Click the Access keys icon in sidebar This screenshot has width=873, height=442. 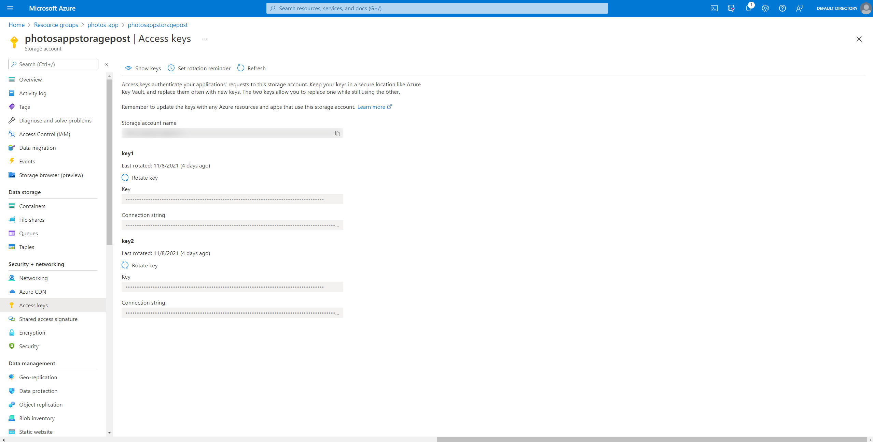click(x=12, y=305)
